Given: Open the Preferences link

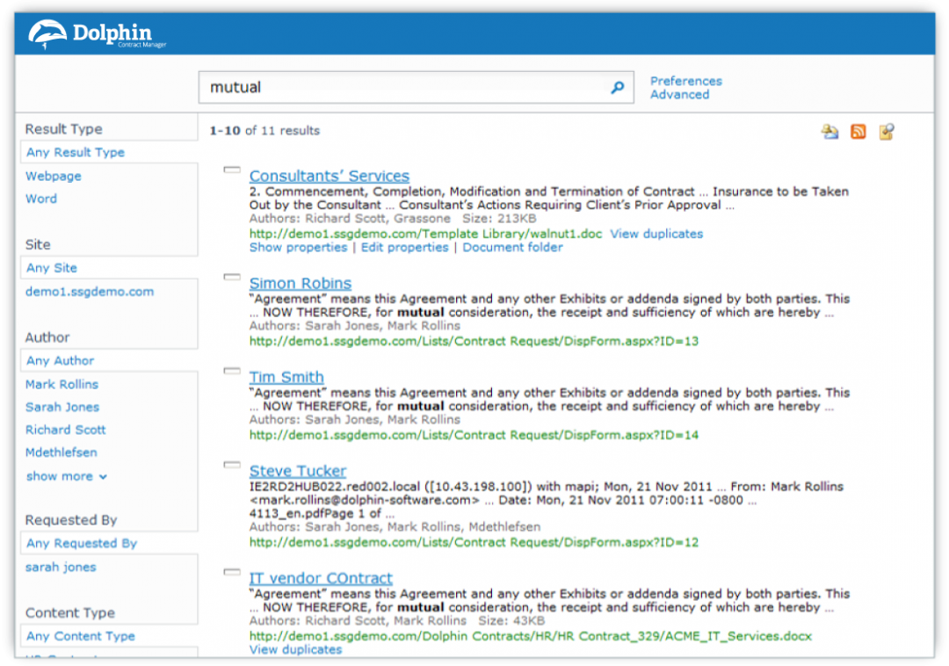Looking at the screenshot, I should point(685,81).
